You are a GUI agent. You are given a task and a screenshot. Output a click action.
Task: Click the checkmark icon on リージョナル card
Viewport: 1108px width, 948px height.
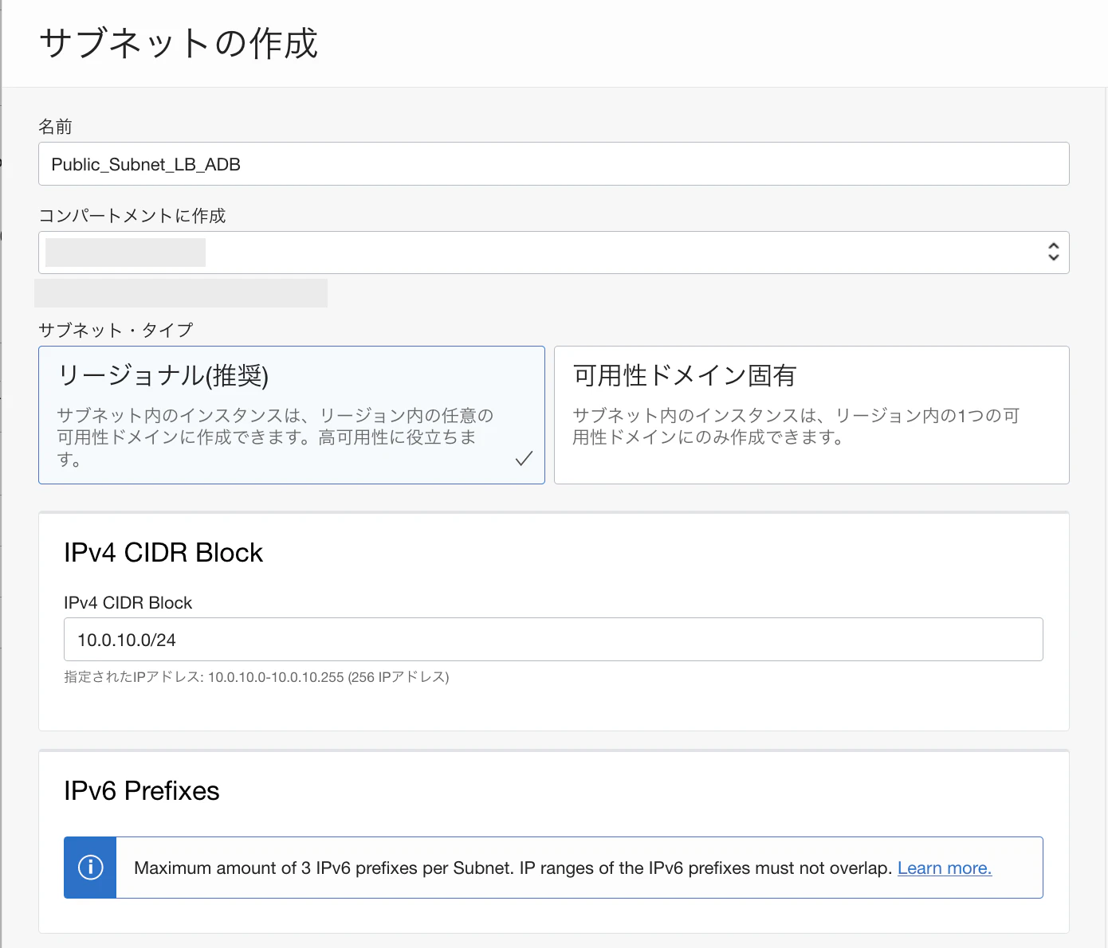point(524,458)
